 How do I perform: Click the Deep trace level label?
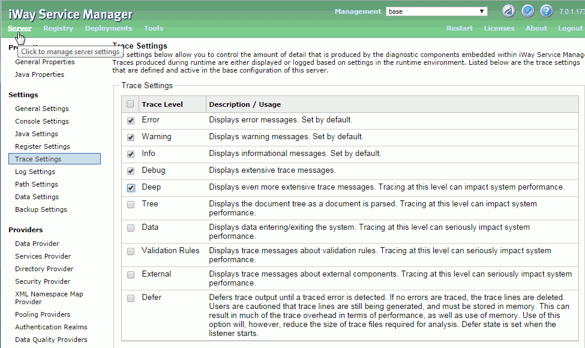pos(151,187)
